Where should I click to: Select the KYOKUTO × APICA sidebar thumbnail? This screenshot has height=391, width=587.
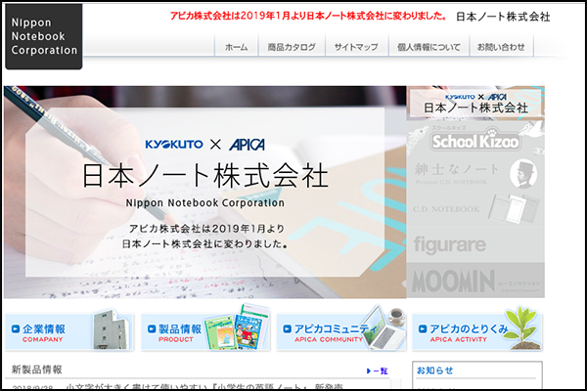[475, 103]
